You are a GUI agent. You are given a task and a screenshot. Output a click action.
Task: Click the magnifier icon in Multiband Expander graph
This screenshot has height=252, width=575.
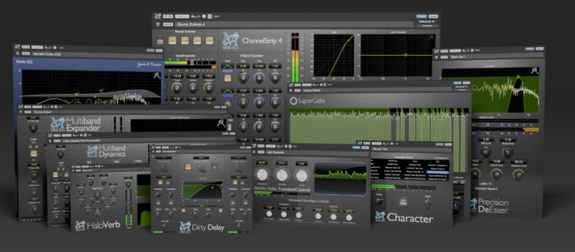221,123
